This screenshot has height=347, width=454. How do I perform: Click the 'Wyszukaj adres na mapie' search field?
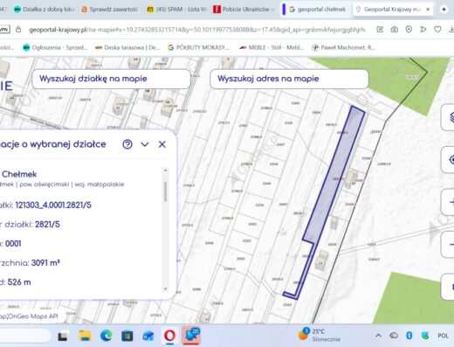click(x=289, y=79)
